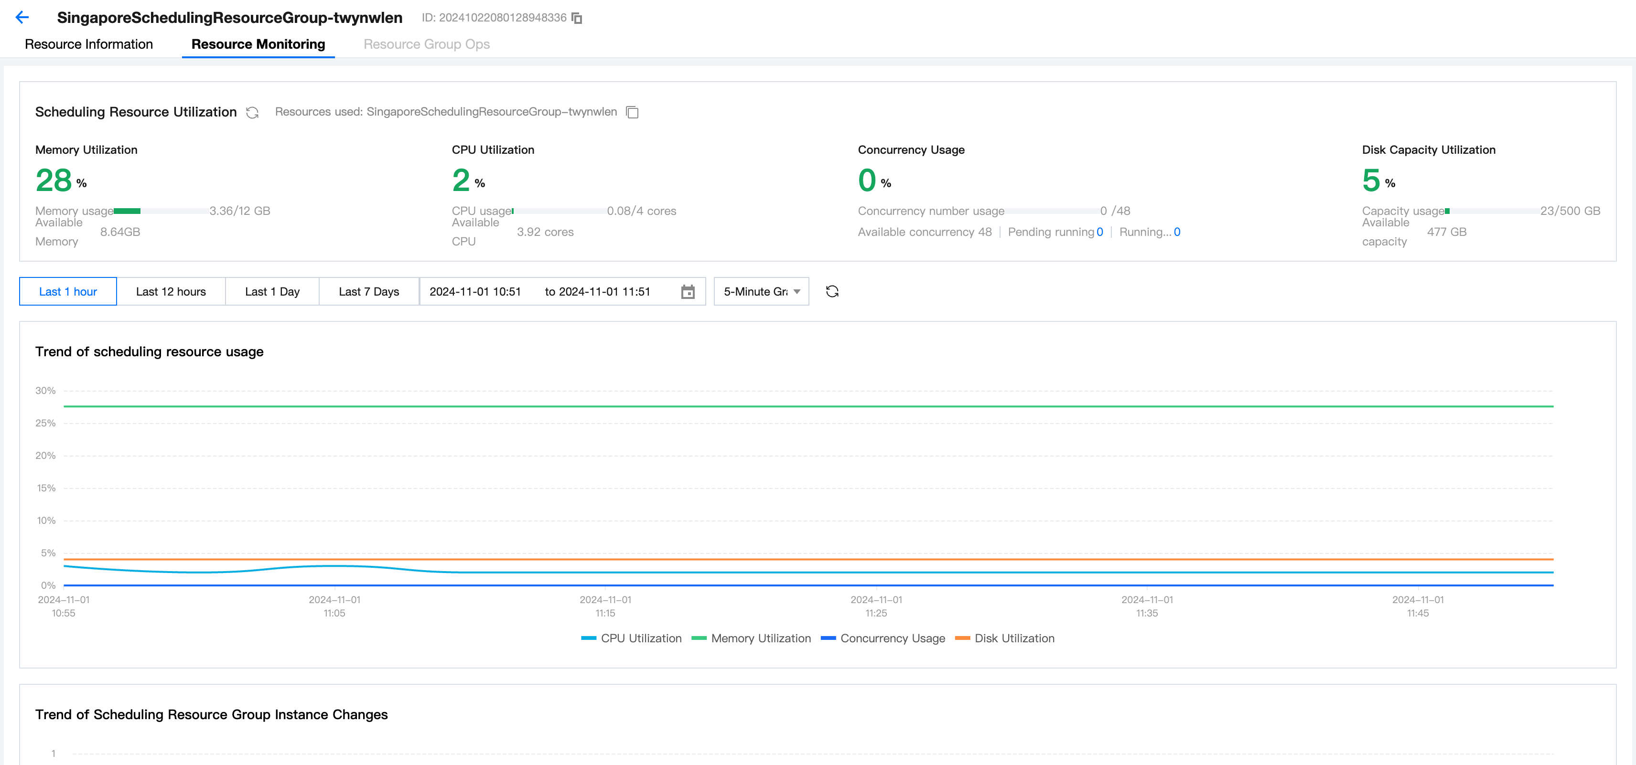Viewport: 1636px width, 765px height.
Task: Click the Pending running count link
Action: click(1099, 232)
